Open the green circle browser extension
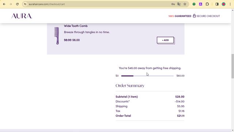234x132 pixels. pyautogui.click(x=194, y=4)
